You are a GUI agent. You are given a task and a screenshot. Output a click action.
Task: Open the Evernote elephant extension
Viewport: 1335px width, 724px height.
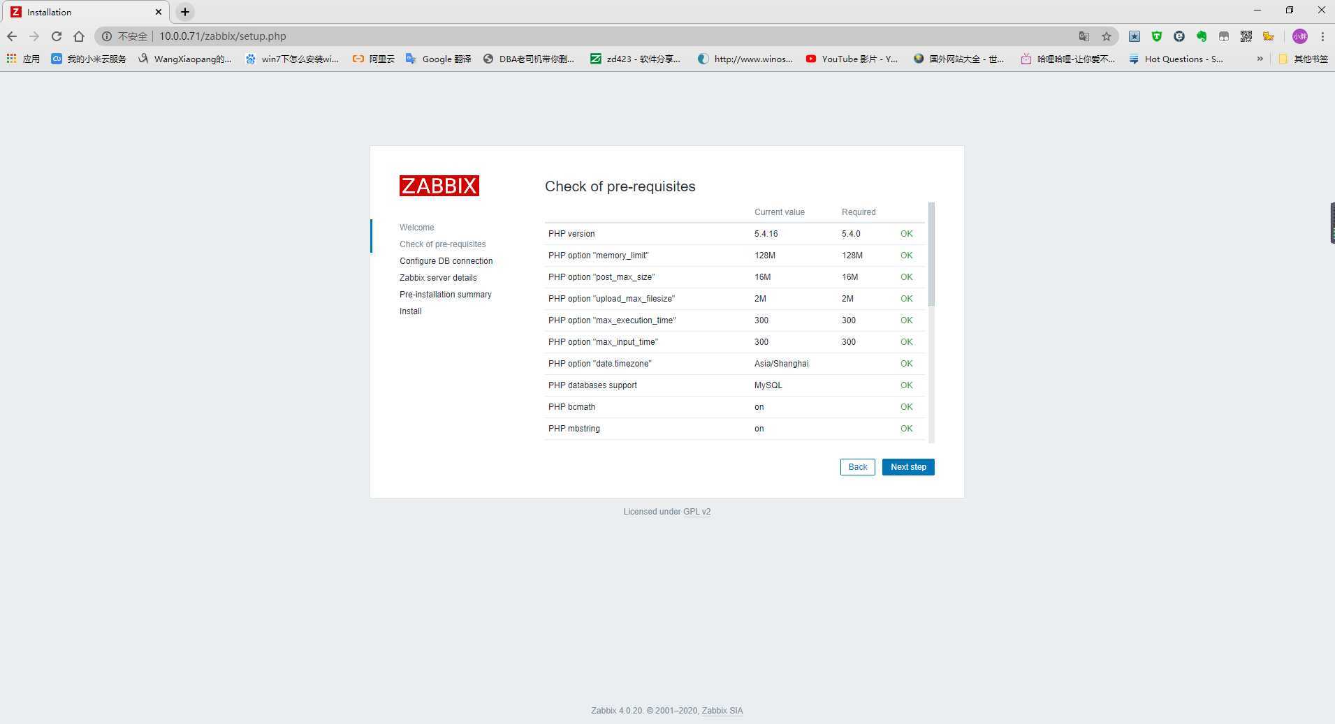point(1202,36)
